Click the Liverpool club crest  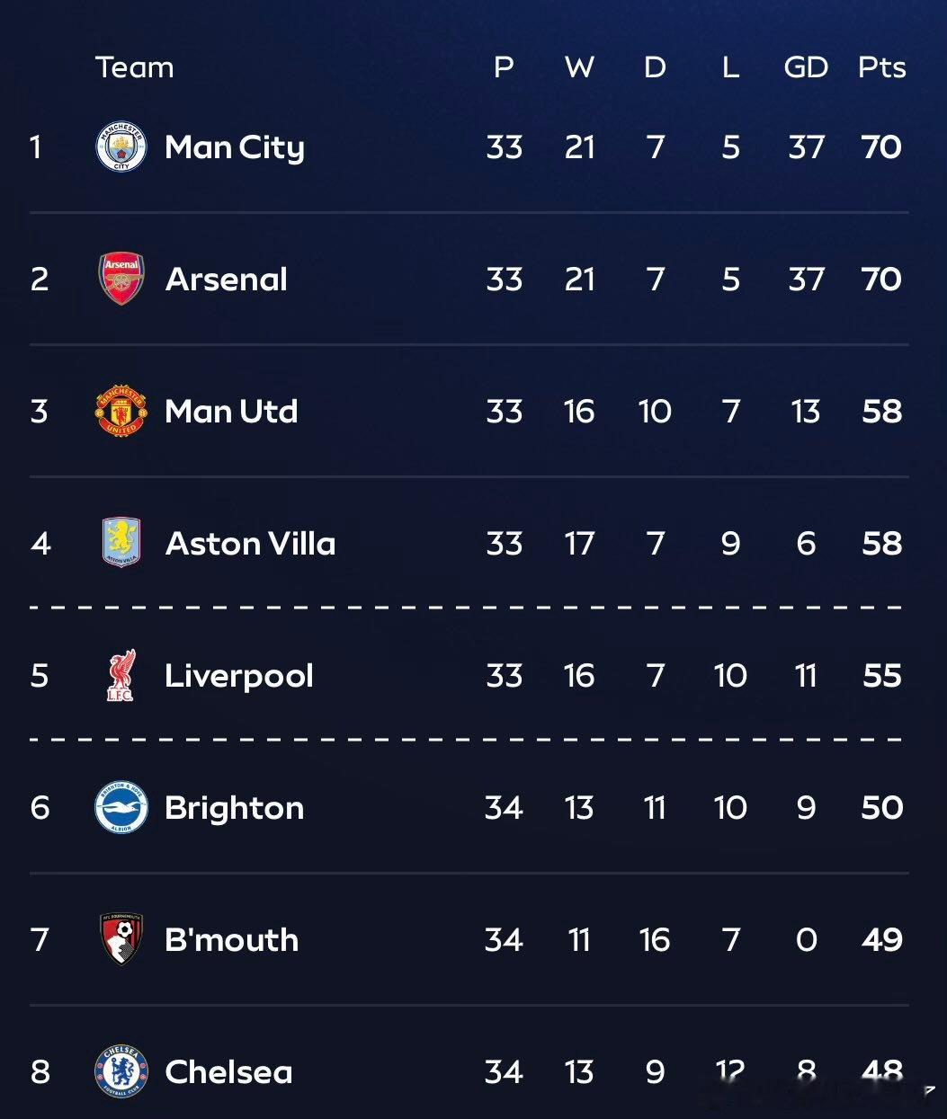pos(121,676)
